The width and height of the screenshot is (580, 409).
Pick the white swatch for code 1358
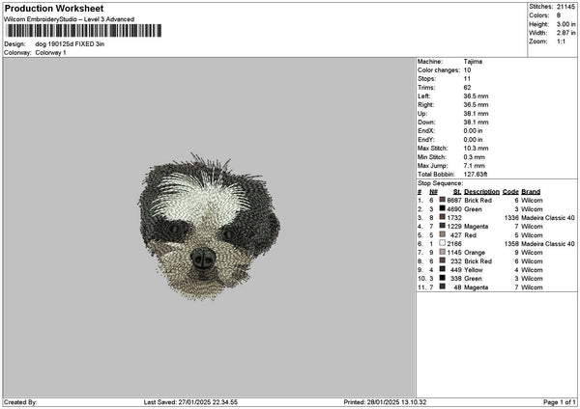pos(443,243)
